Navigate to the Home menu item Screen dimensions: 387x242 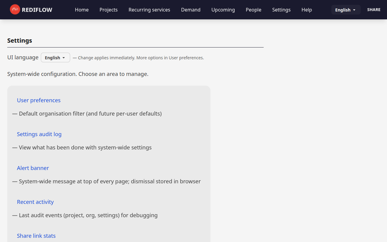pos(82,10)
